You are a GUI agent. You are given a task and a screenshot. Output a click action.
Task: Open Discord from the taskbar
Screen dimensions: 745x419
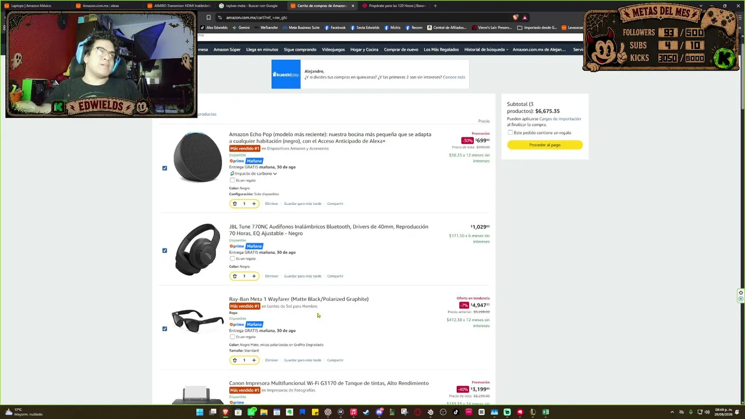pos(379,412)
